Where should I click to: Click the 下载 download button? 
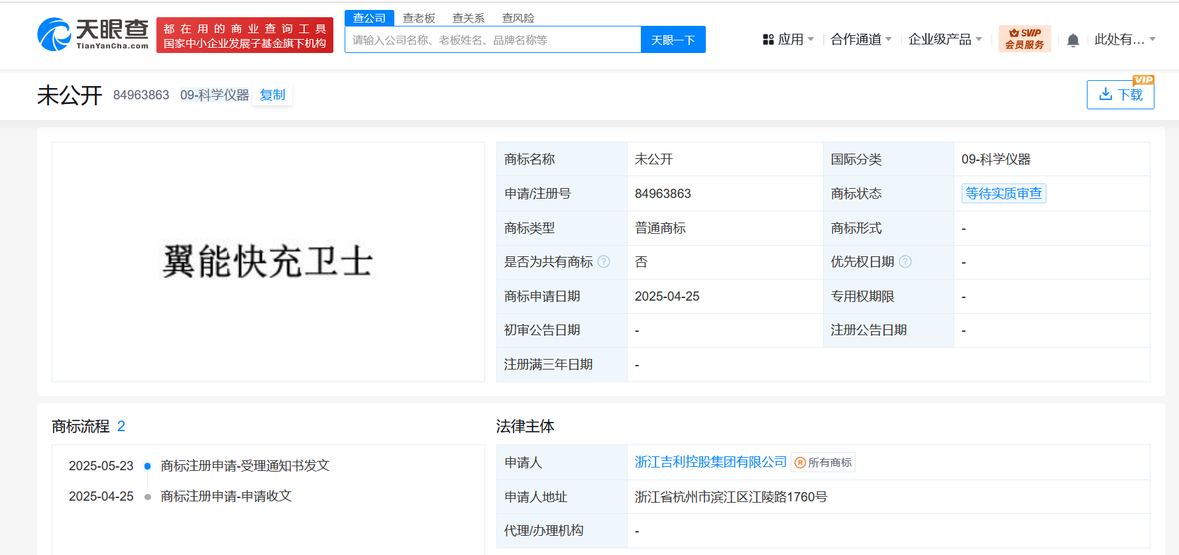pyautogui.click(x=1120, y=95)
